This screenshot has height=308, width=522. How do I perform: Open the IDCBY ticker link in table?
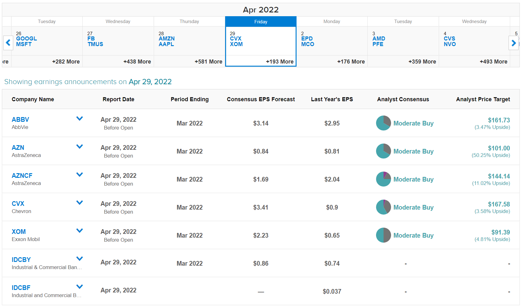coord(21,260)
